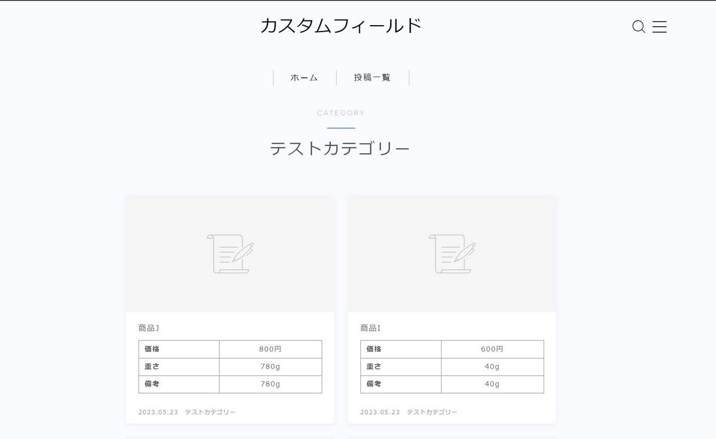716x439 pixels.
Task: Select 備考 header in 商品I table
Action: click(x=401, y=384)
